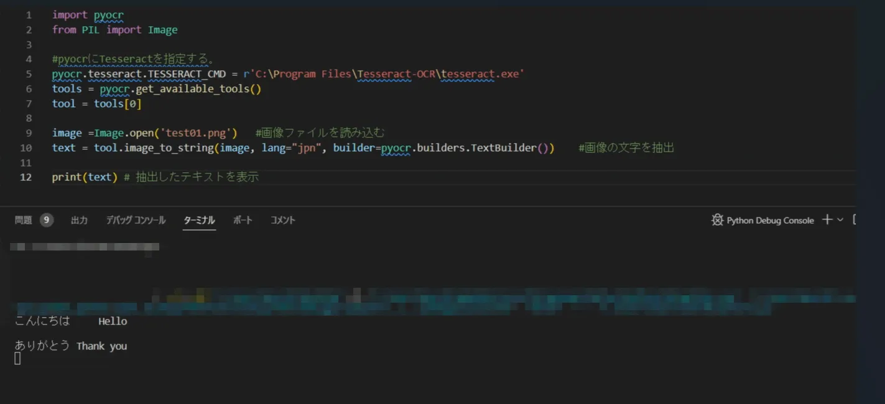Click line number 1 in the gutter
The width and height of the screenshot is (885, 404).
tap(29, 15)
